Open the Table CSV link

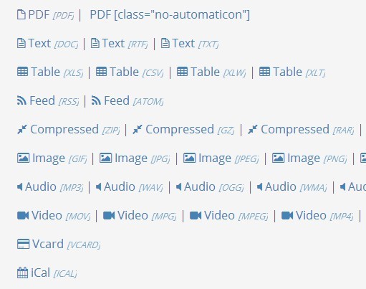[130, 72]
